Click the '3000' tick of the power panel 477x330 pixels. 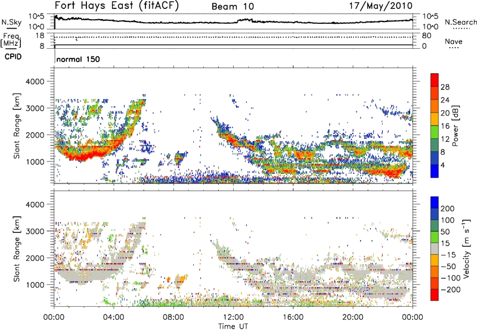[35, 108]
